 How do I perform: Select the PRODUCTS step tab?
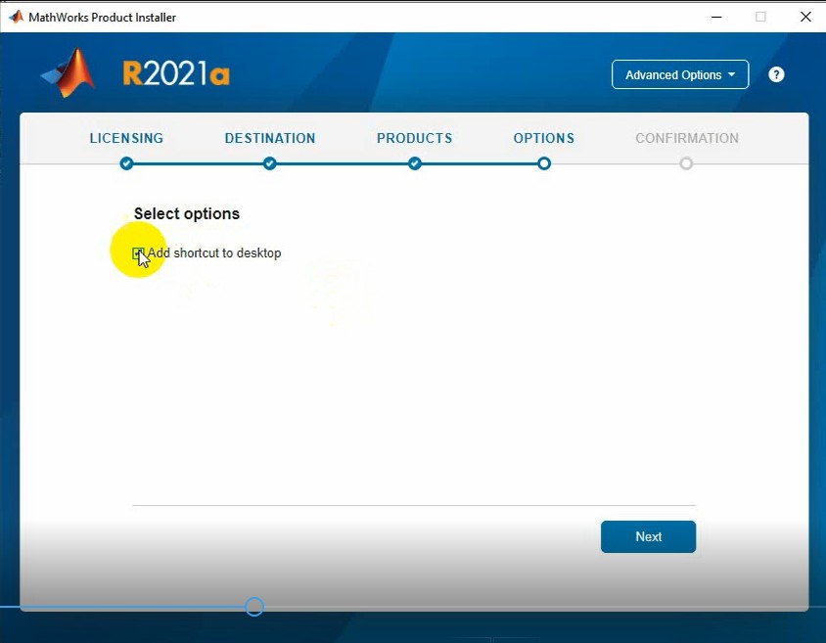[x=414, y=138]
